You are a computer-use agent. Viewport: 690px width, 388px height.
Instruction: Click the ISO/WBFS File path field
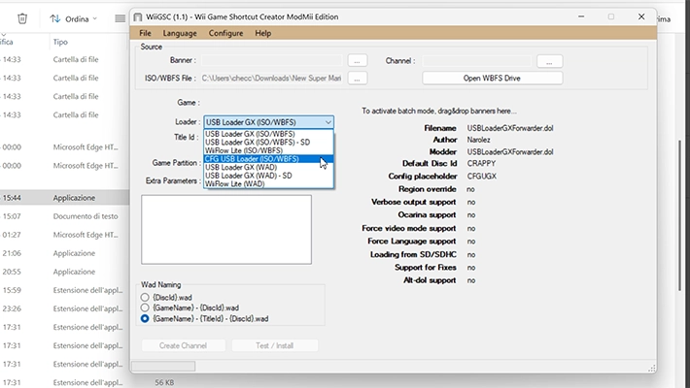271,79
